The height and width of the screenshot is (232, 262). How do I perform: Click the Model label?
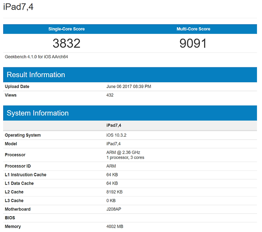pos(11,144)
